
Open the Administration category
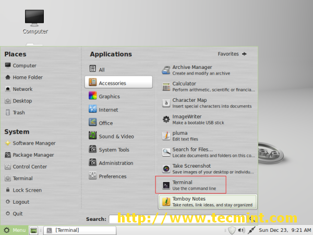pyautogui.click(x=118, y=162)
